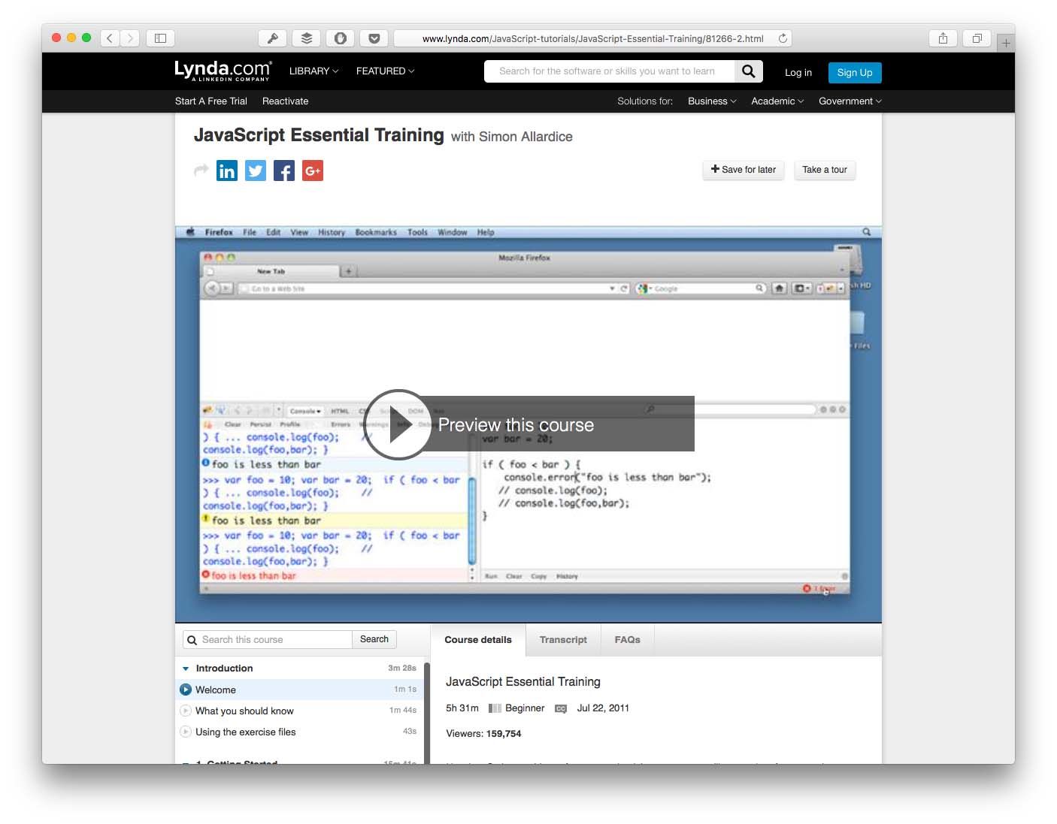This screenshot has height=824, width=1057.
Task: Click the magnifier search button in header
Action: [x=748, y=71]
